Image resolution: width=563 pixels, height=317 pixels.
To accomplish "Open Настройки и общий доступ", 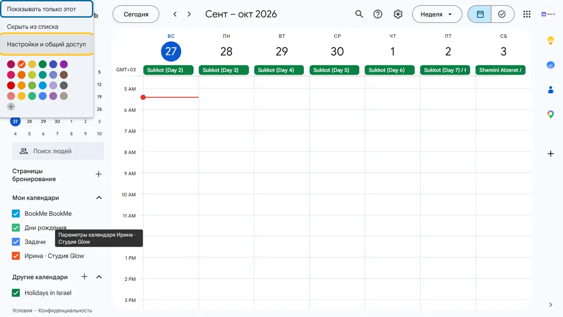I will point(46,44).
